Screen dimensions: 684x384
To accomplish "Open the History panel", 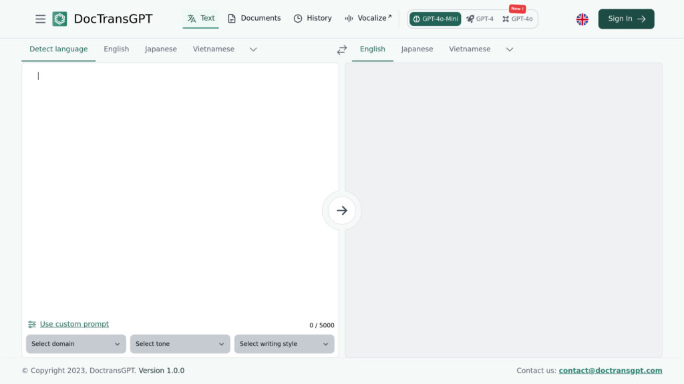I will pyautogui.click(x=313, y=19).
